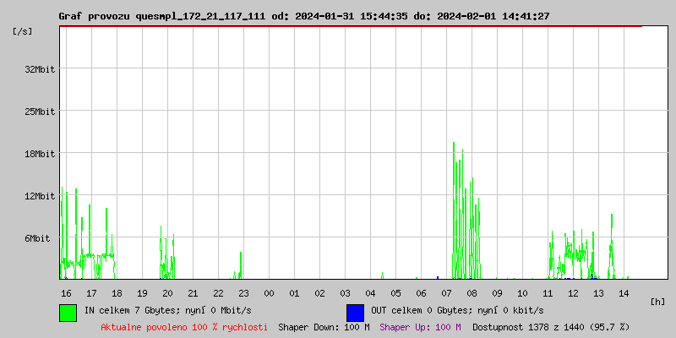Click the graph title 'Graf provozu' text
This screenshot has width=676, height=338.
click(93, 16)
